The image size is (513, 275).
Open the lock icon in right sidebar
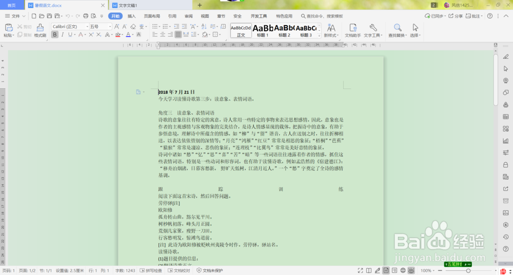tap(505, 165)
